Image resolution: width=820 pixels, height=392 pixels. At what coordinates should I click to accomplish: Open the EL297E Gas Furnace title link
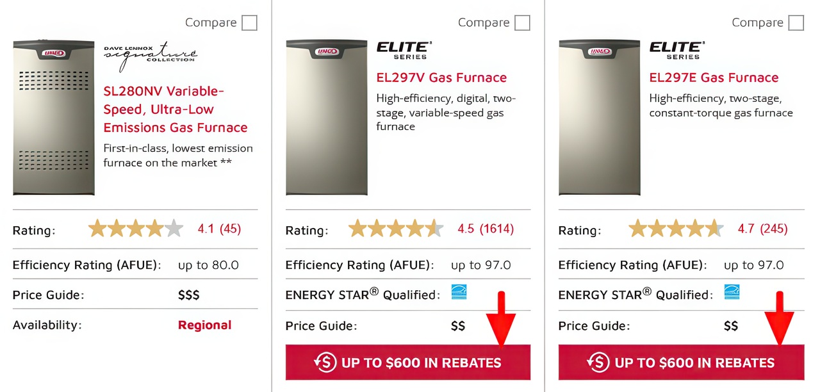click(714, 78)
